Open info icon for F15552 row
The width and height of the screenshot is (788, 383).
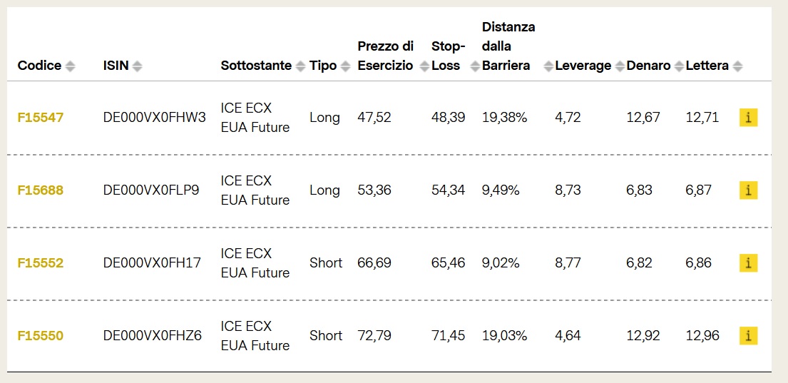[x=748, y=263]
